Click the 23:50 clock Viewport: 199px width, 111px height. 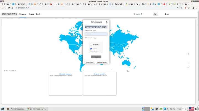coord(172,109)
